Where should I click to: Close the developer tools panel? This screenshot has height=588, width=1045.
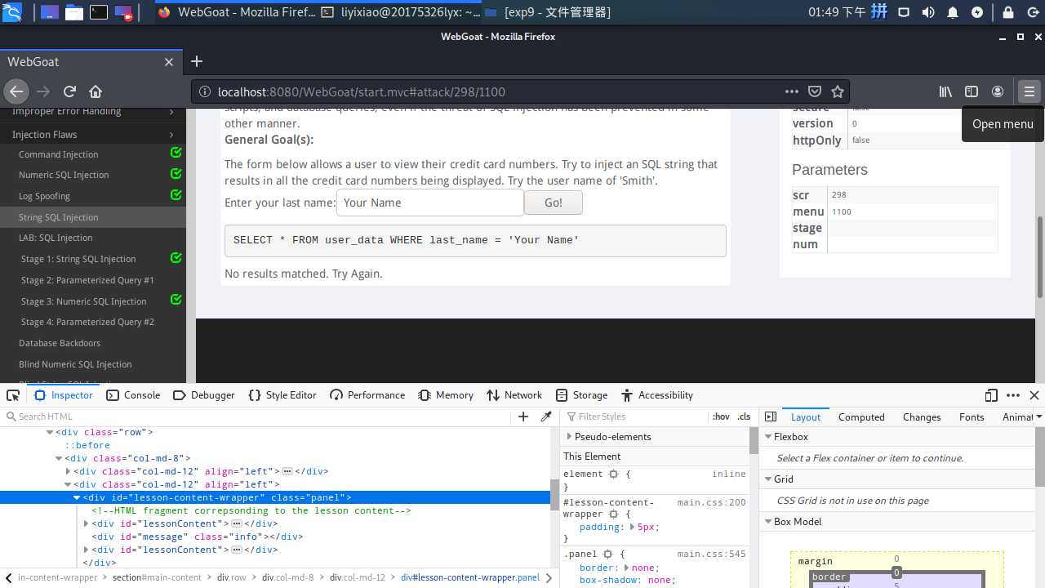(1034, 395)
